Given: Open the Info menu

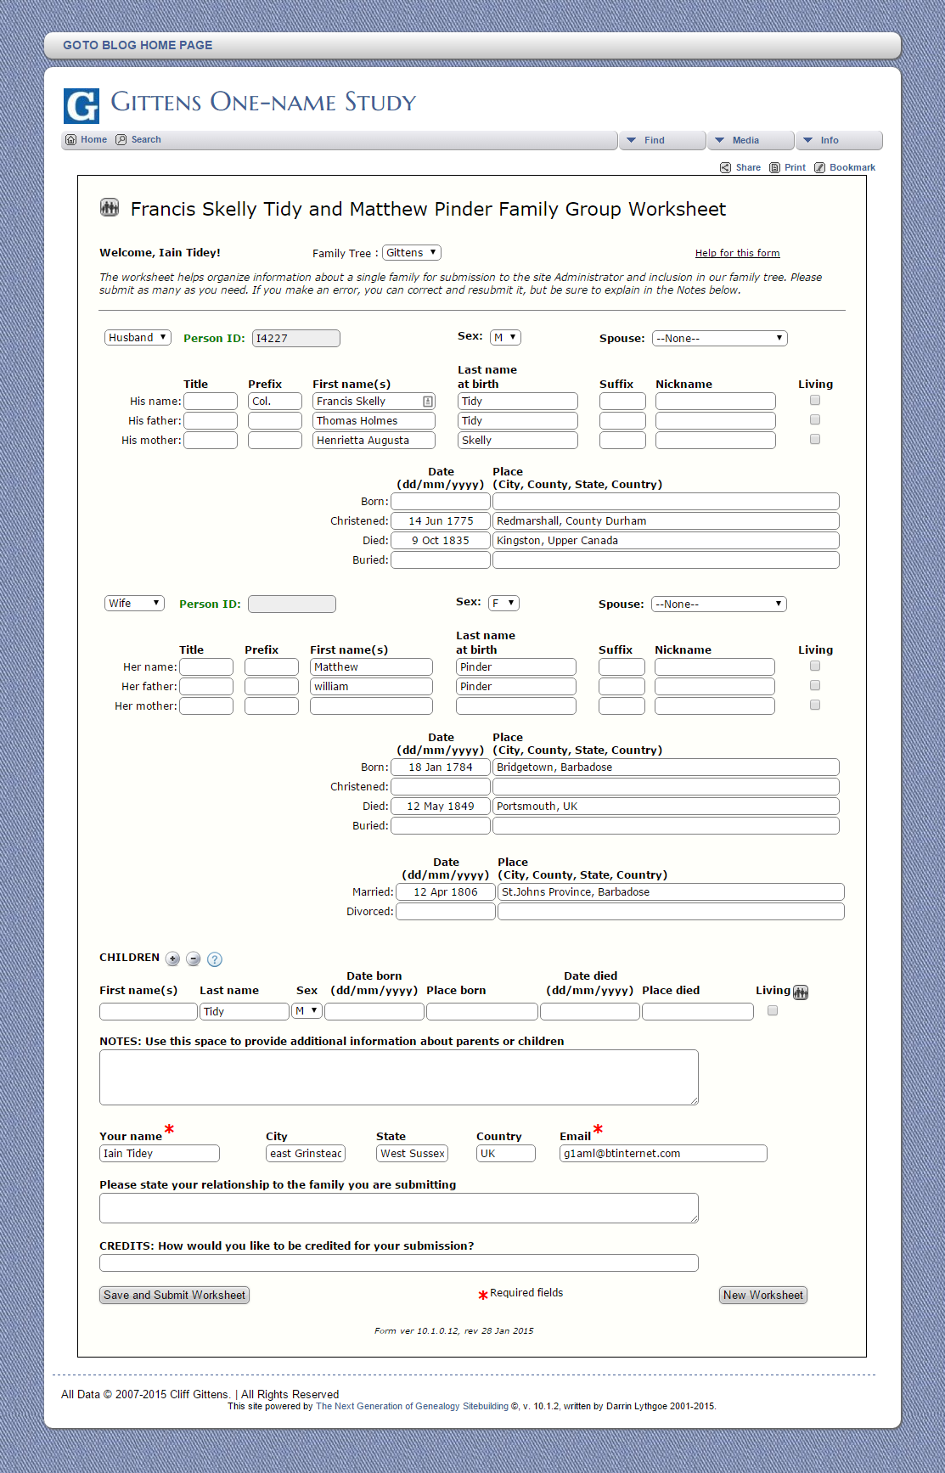Looking at the screenshot, I should tap(839, 140).
